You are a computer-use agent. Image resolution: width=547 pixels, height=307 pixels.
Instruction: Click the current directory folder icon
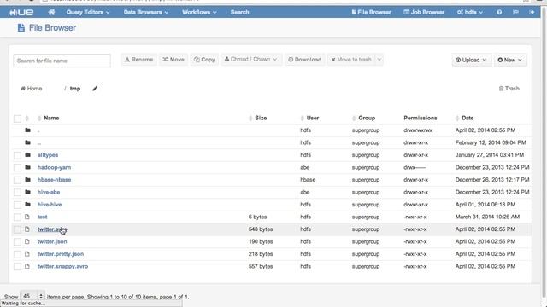[x=27, y=130]
